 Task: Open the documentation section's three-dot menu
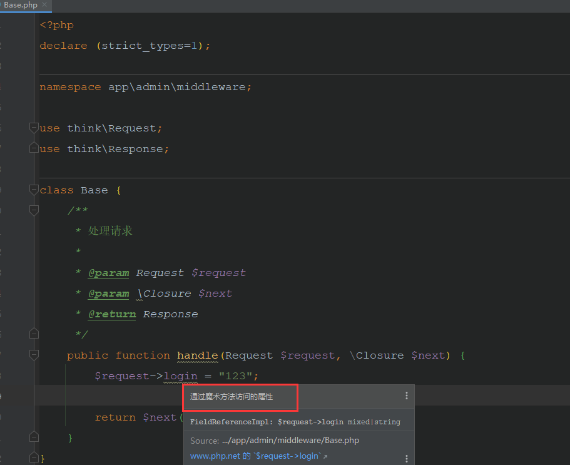click(406, 459)
